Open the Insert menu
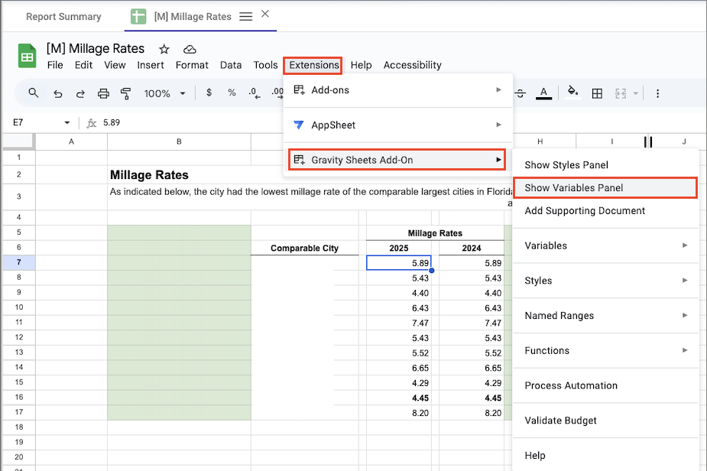 [x=151, y=65]
